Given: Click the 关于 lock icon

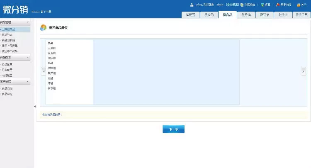Looking at the screenshot, I should 299,5.
